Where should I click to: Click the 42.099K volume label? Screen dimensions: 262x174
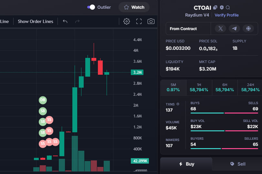140,161
